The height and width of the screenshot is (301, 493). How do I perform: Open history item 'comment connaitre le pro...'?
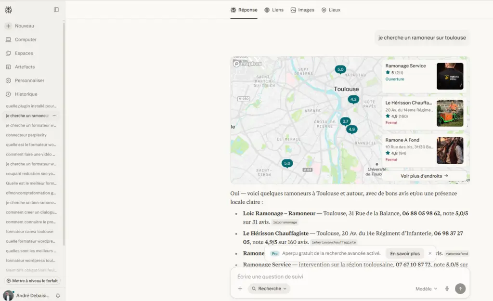tap(31, 222)
